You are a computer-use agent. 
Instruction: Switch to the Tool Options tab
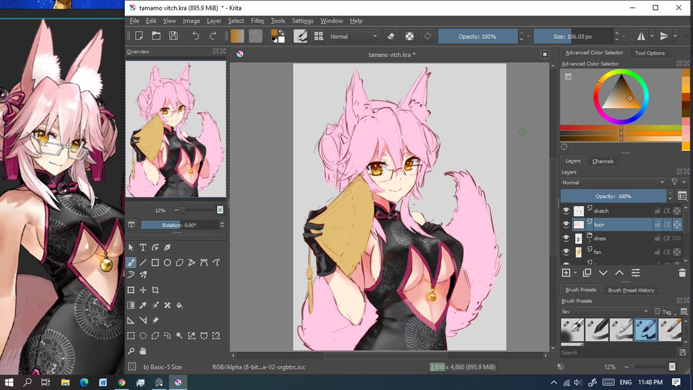point(650,53)
